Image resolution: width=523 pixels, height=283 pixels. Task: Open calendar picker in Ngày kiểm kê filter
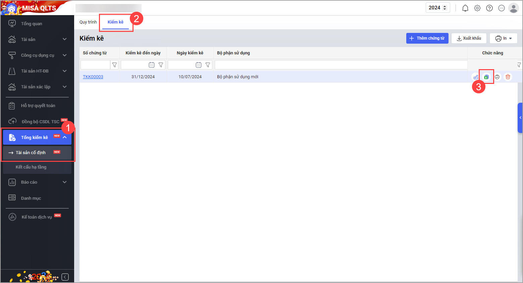pos(199,65)
